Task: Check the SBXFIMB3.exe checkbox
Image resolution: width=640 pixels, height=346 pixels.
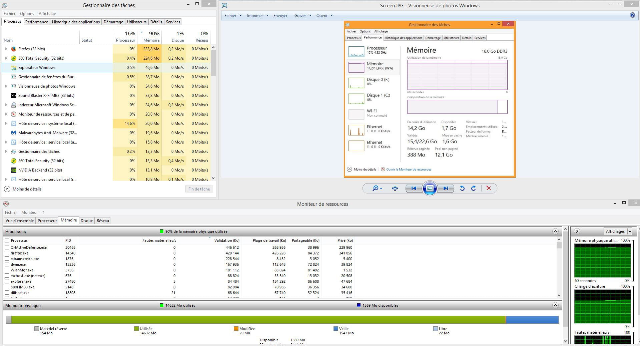Action: (x=7, y=287)
